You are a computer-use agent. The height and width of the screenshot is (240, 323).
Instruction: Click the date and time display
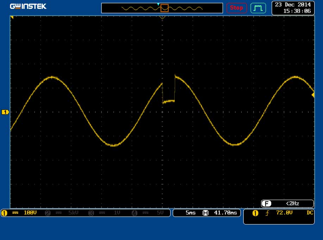[293, 8]
